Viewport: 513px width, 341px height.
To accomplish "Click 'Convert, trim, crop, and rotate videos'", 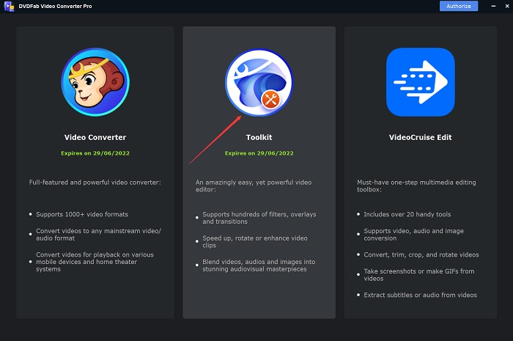I will pyautogui.click(x=421, y=254).
